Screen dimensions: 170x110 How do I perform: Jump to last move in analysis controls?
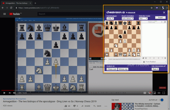point(162,58)
